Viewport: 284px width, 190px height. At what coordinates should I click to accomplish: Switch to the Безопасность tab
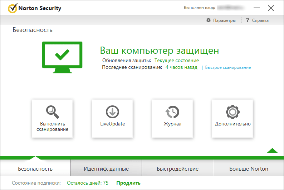pyautogui.click(x=35, y=169)
